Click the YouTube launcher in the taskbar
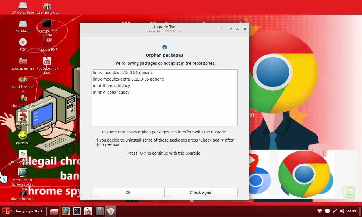362x217 pixels. click(88, 211)
